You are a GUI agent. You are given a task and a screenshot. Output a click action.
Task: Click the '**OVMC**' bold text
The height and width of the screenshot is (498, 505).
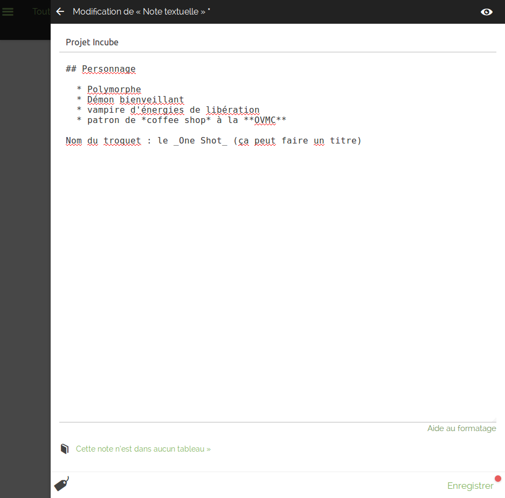(x=265, y=120)
